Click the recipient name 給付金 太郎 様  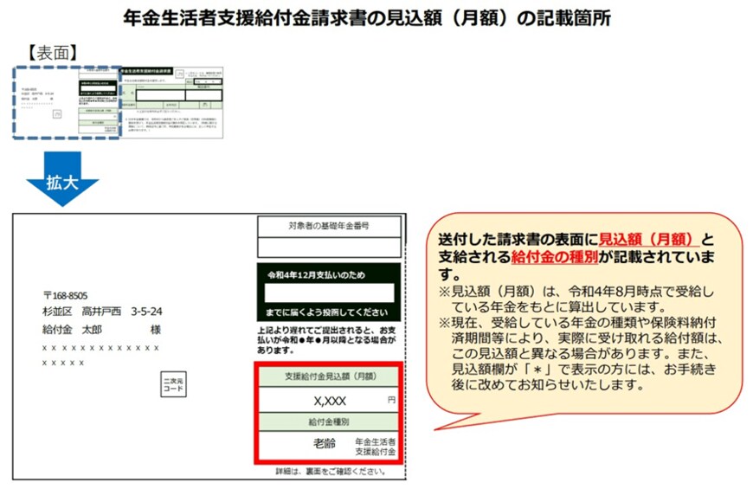tap(101, 330)
